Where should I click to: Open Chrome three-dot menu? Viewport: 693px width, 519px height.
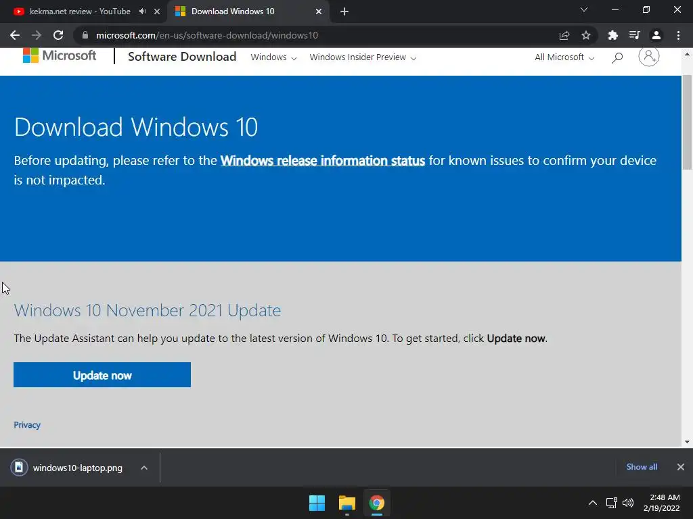coord(678,35)
